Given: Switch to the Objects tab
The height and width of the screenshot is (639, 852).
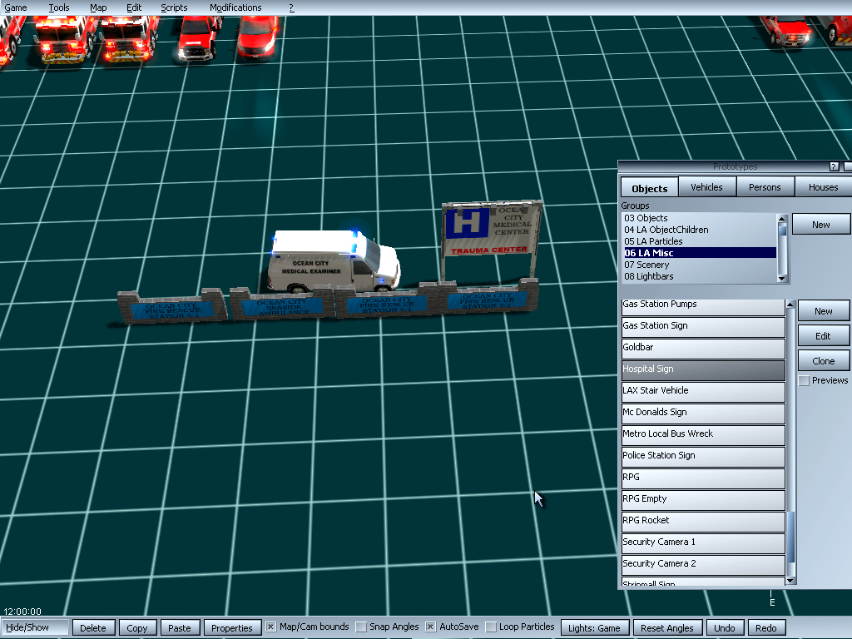Looking at the screenshot, I should click(x=649, y=188).
